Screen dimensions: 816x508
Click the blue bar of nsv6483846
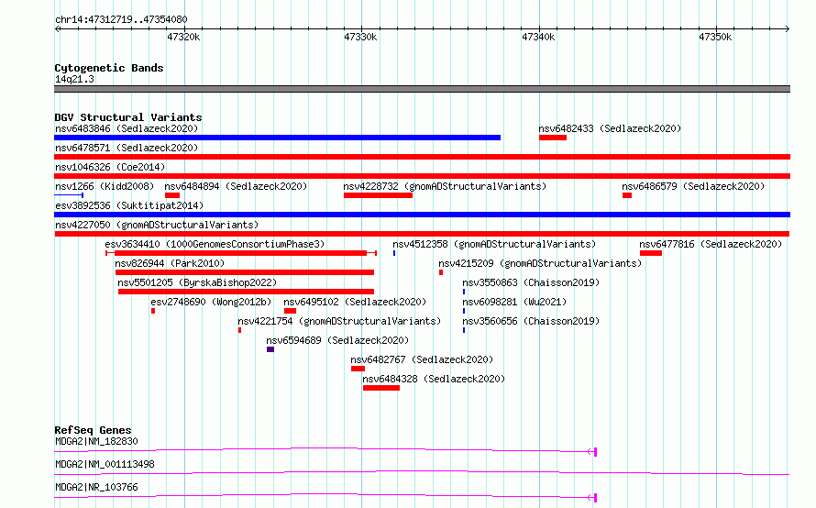(278, 138)
